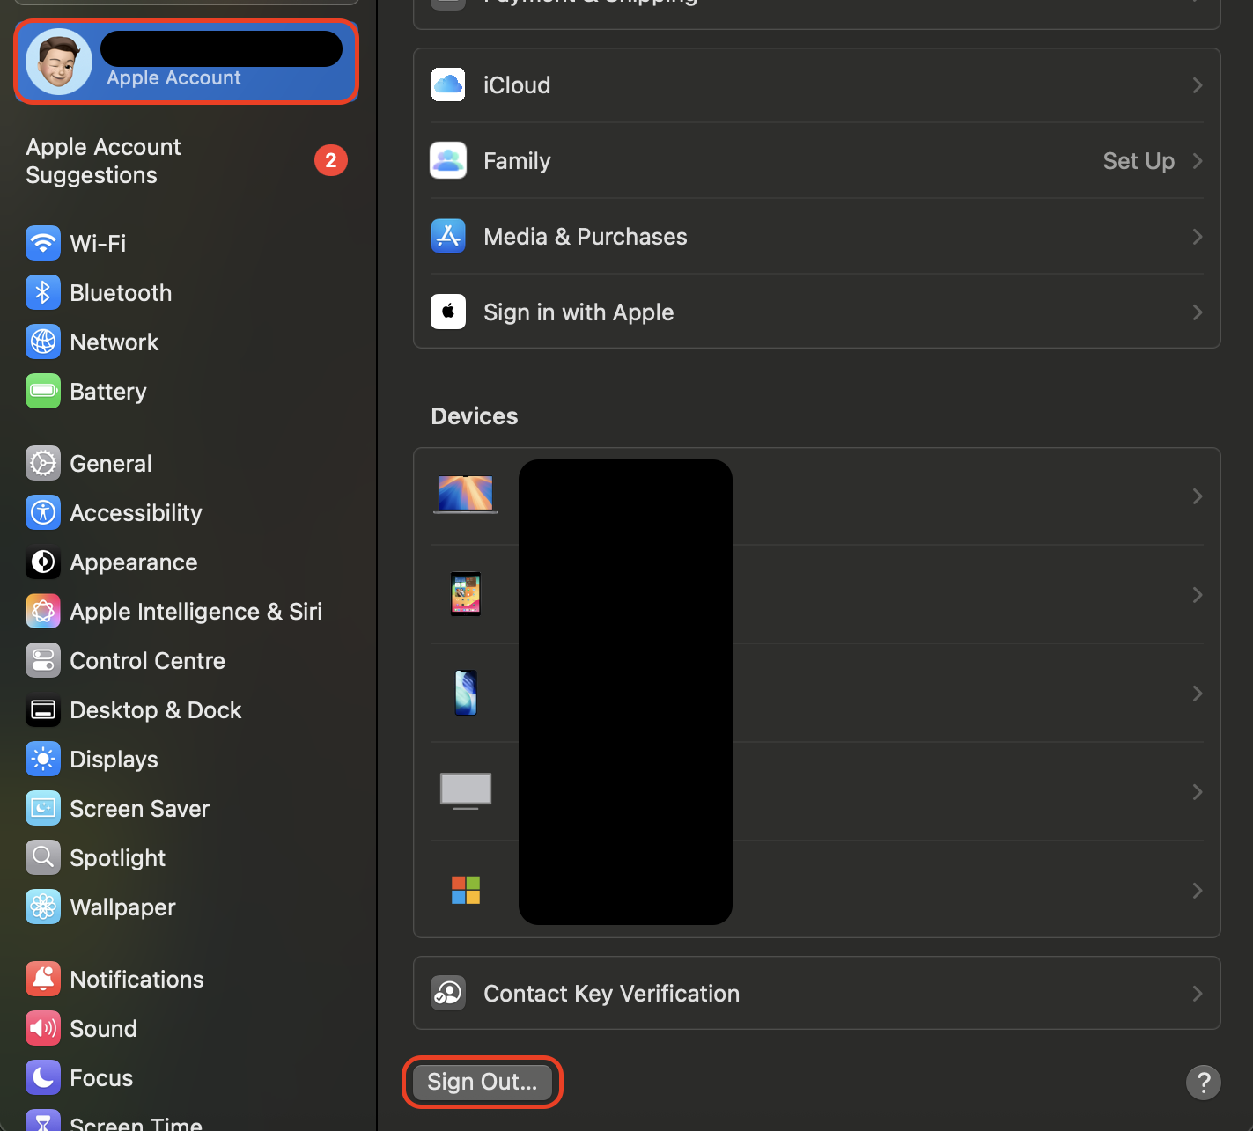
Task: Set Up Family sharing
Action: coord(1138,161)
